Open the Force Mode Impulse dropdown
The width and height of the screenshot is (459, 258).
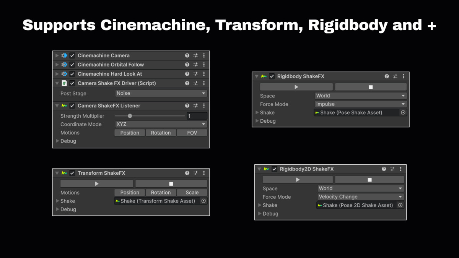pos(361,104)
